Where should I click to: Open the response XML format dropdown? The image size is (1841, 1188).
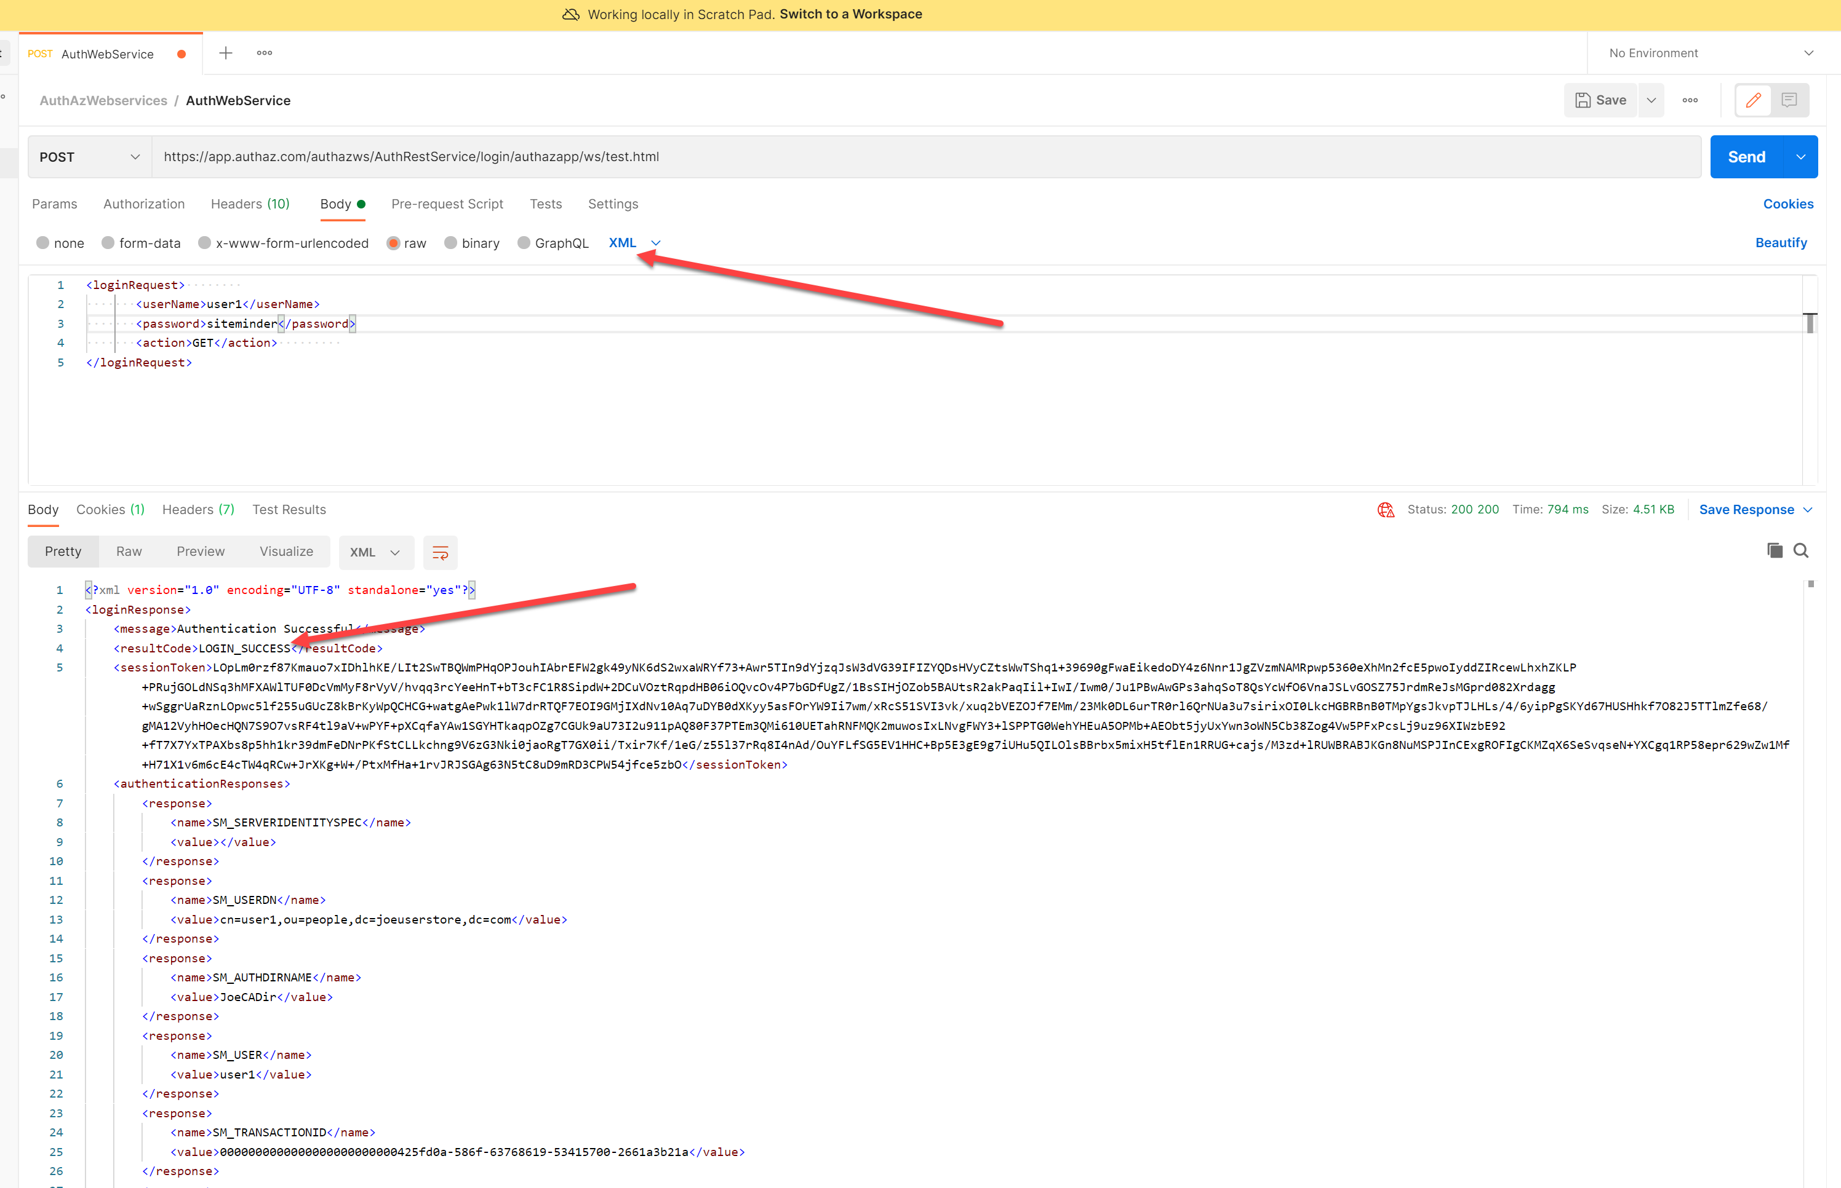(375, 552)
